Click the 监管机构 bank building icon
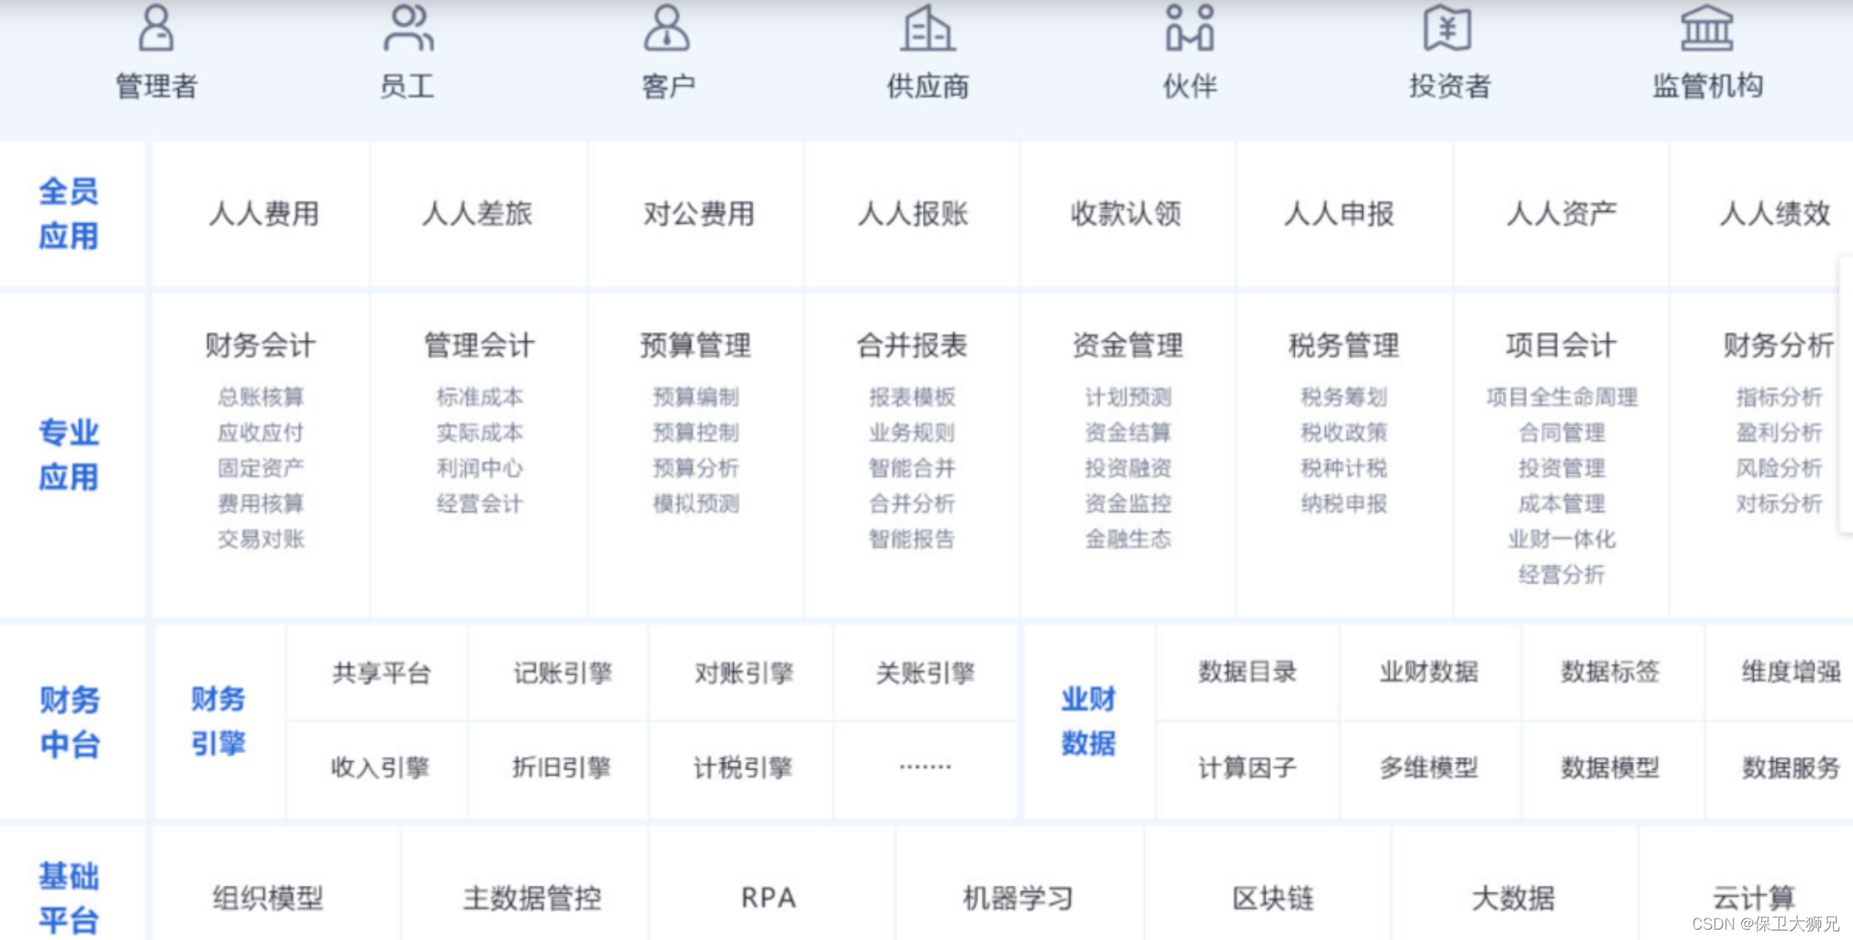This screenshot has width=1853, height=940. [x=1707, y=28]
